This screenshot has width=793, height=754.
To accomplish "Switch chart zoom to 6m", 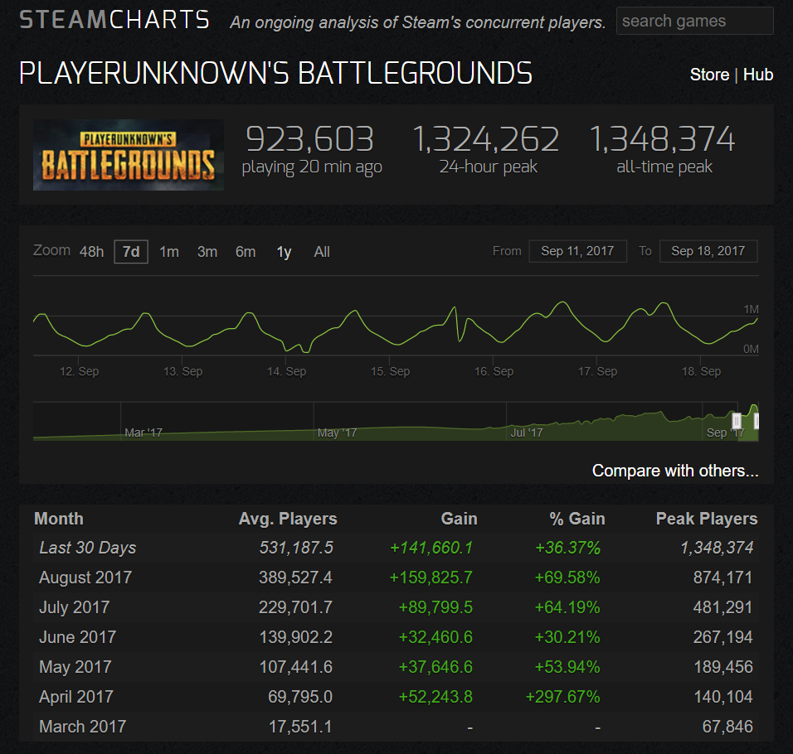I will point(246,252).
